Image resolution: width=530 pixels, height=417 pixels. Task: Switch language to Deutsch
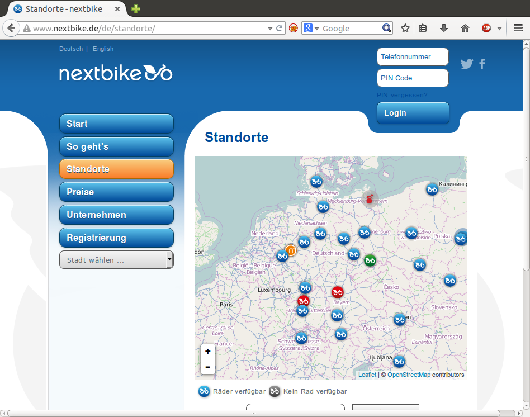point(71,49)
